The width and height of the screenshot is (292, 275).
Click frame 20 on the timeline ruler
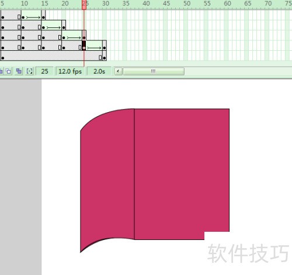click(x=65, y=4)
